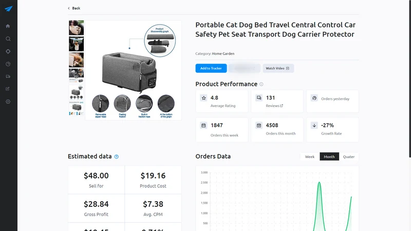Viewport: 411px width, 231px height.
Task: Select the Month tab in Orders Data
Action: click(x=329, y=157)
